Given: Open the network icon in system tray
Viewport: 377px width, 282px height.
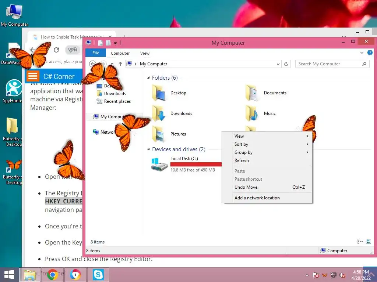Looking at the screenshot, I should pyautogui.click(x=334, y=275).
